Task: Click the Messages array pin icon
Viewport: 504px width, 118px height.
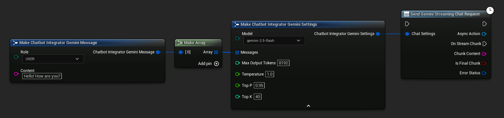Action: click(237, 52)
